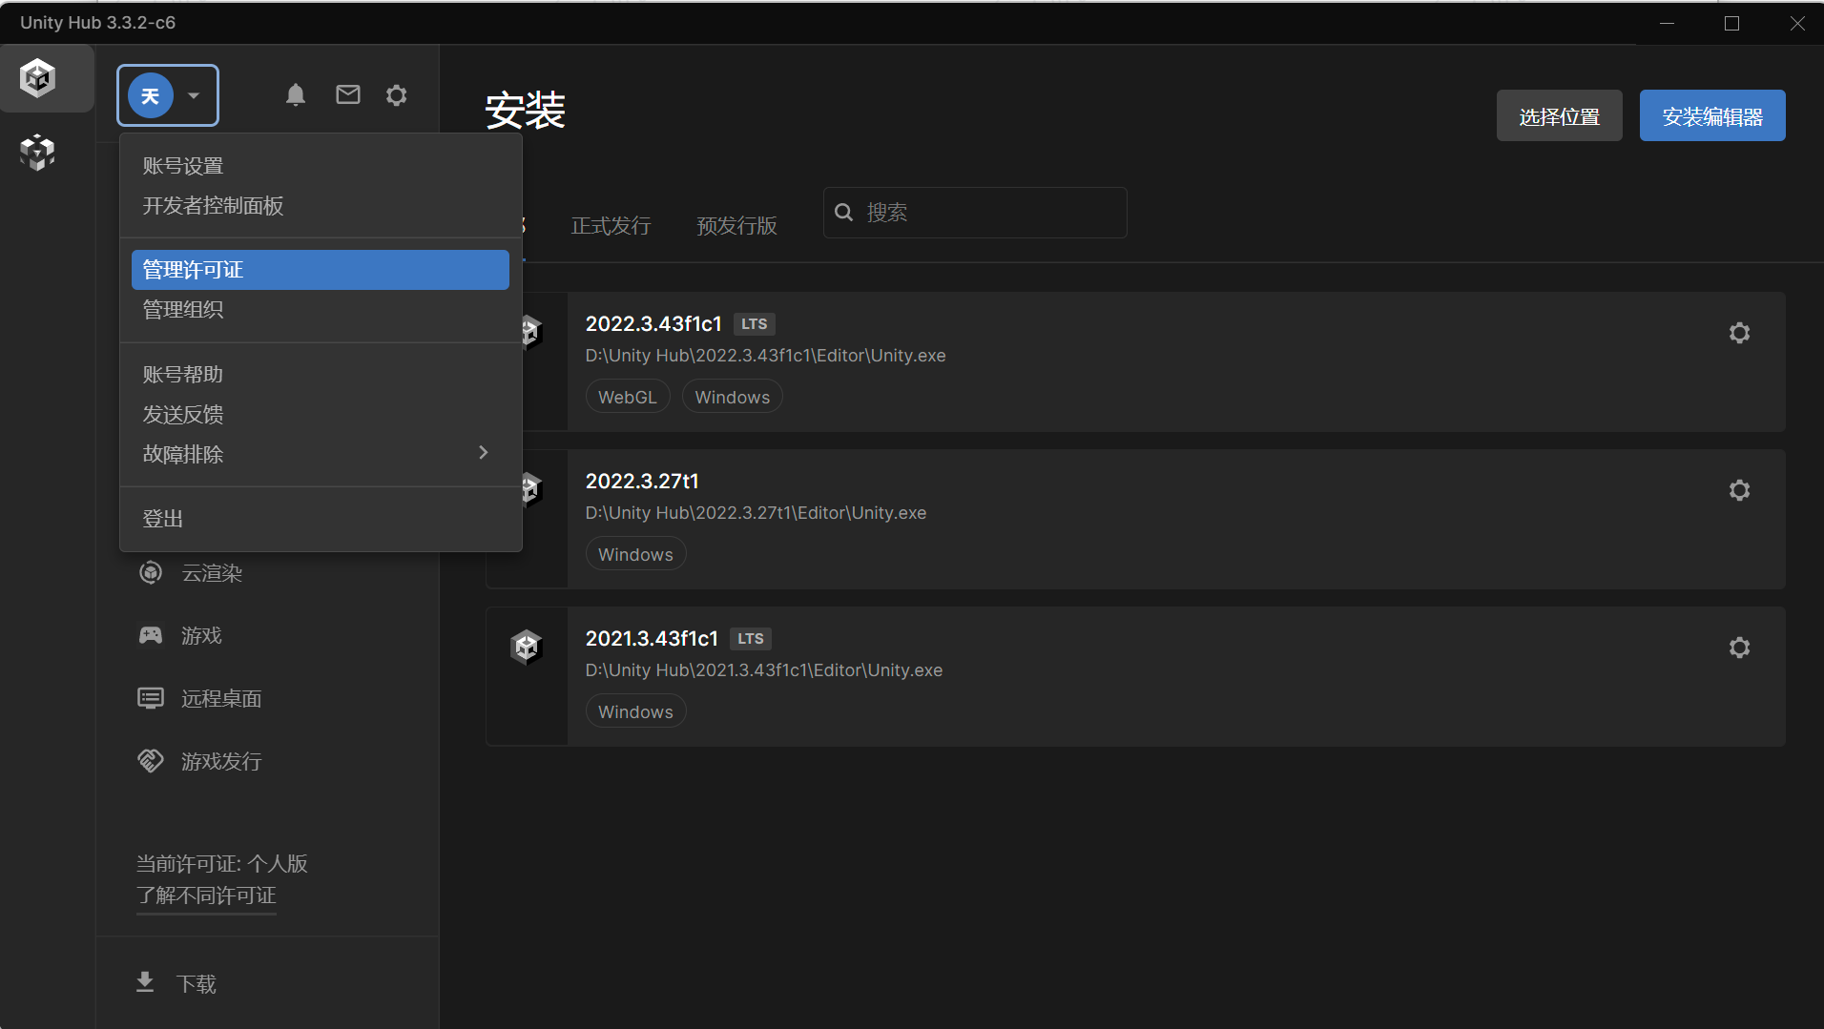1824x1029 pixels.
Task: Click the Windows tag under 2022.3.43f1c1
Action: [732, 397]
